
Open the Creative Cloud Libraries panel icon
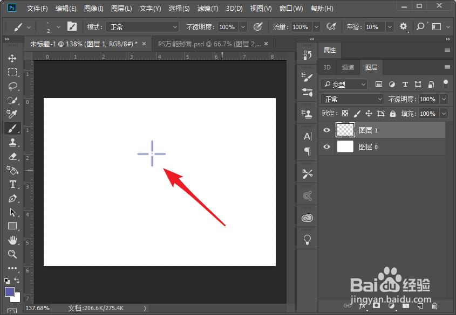(307, 218)
